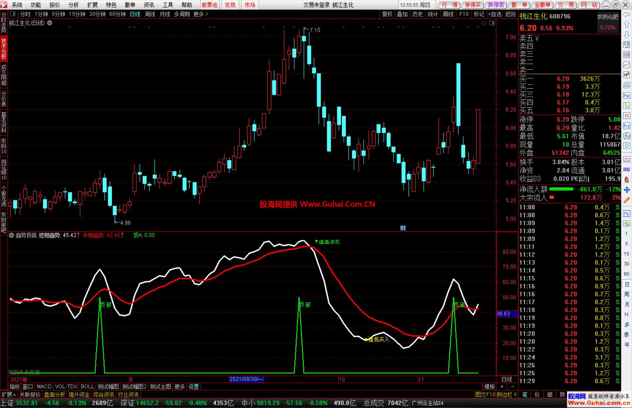Open the 工具 menu
The image size is (632, 408).
pos(168,5)
